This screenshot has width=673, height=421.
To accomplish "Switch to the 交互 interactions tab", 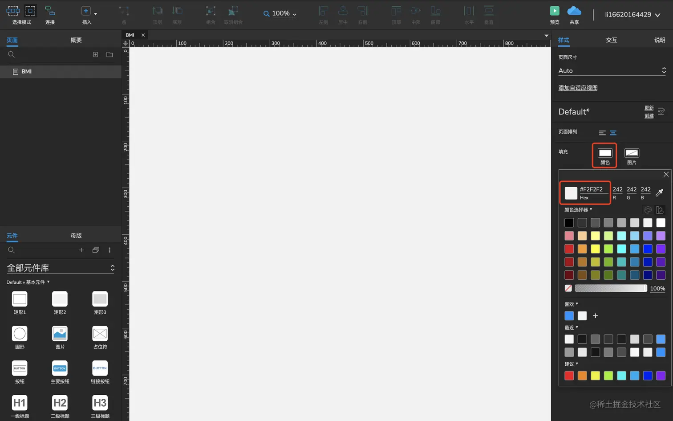I will (612, 40).
